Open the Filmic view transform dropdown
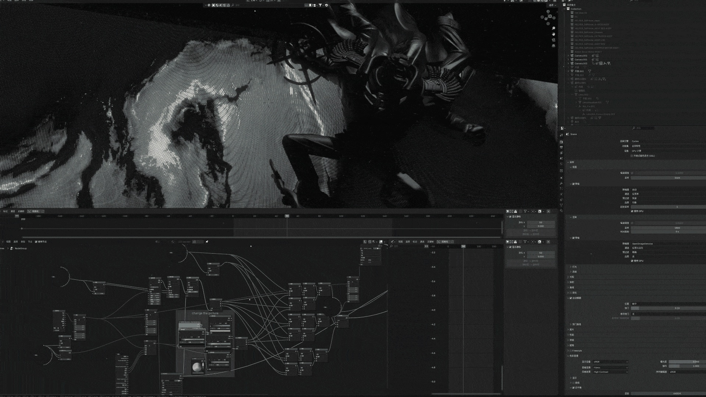Image resolution: width=706 pixels, height=397 pixels. point(610,367)
